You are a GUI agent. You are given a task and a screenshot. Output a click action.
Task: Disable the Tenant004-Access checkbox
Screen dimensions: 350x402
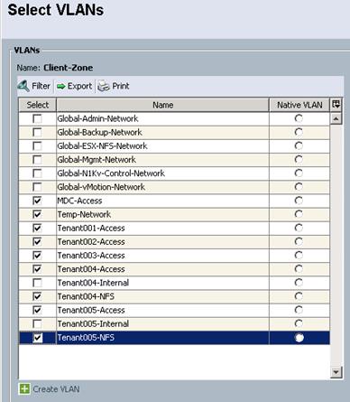click(x=37, y=269)
